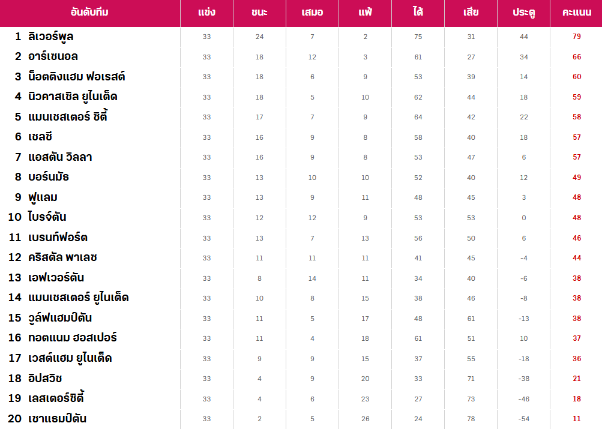Click นิวคาสเซิล ยูไนเต็ด team name
Viewport: 602px width, 429px height.
[73, 97]
